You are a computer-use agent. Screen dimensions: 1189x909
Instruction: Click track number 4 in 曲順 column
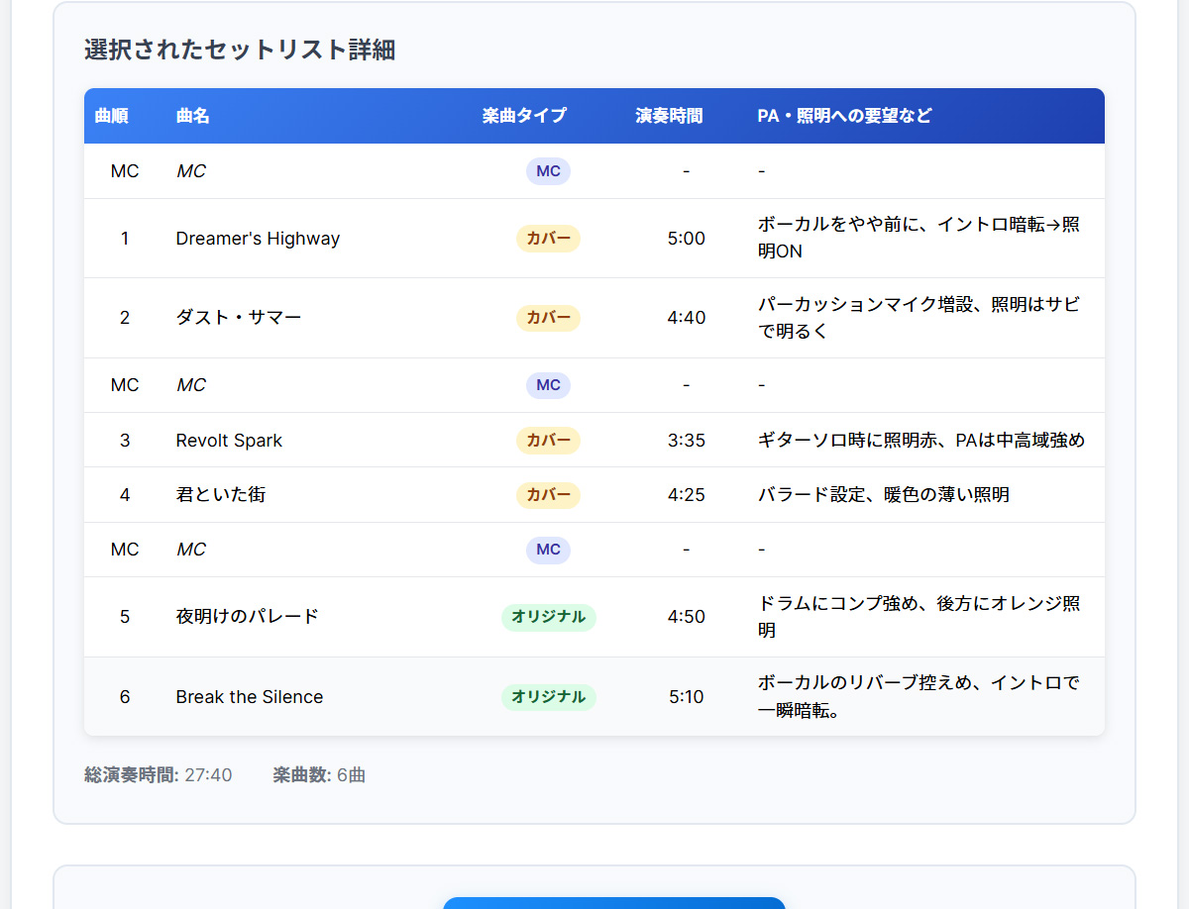[x=125, y=494]
